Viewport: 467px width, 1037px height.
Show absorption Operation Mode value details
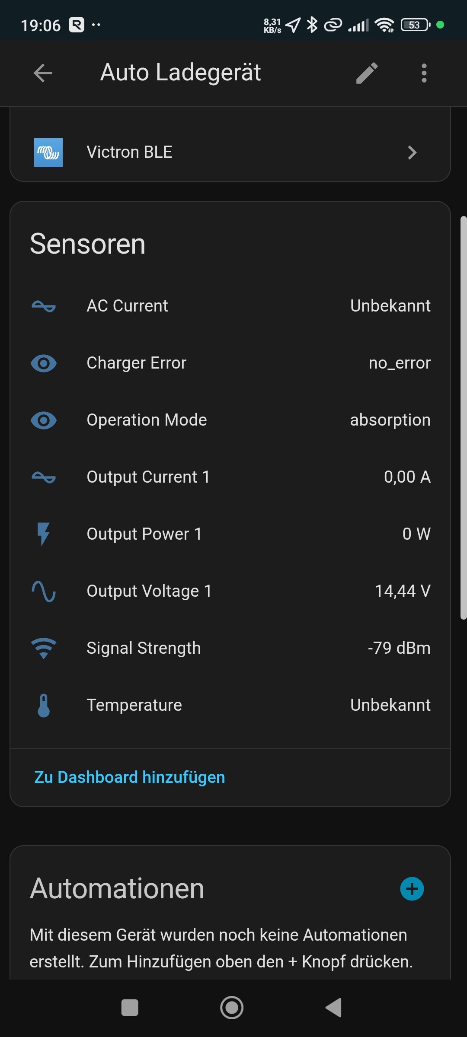(390, 420)
